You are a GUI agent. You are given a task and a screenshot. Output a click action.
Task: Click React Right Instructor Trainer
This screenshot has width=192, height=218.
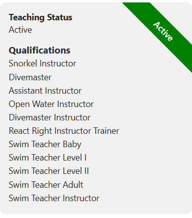click(x=64, y=131)
